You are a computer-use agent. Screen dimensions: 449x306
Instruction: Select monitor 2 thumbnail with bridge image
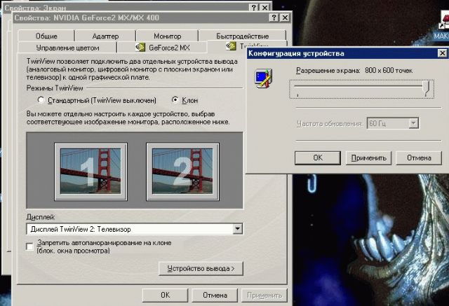[182, 172]
